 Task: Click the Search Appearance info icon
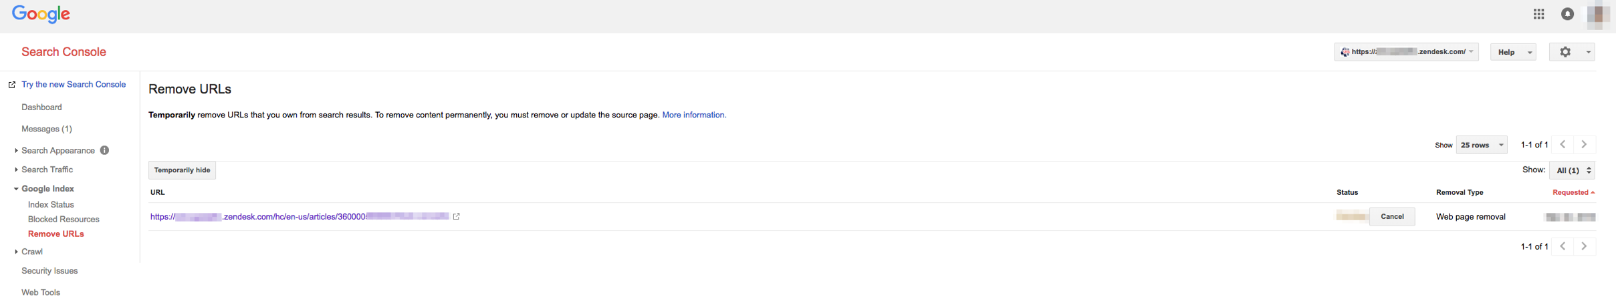[x=104, y=151]
